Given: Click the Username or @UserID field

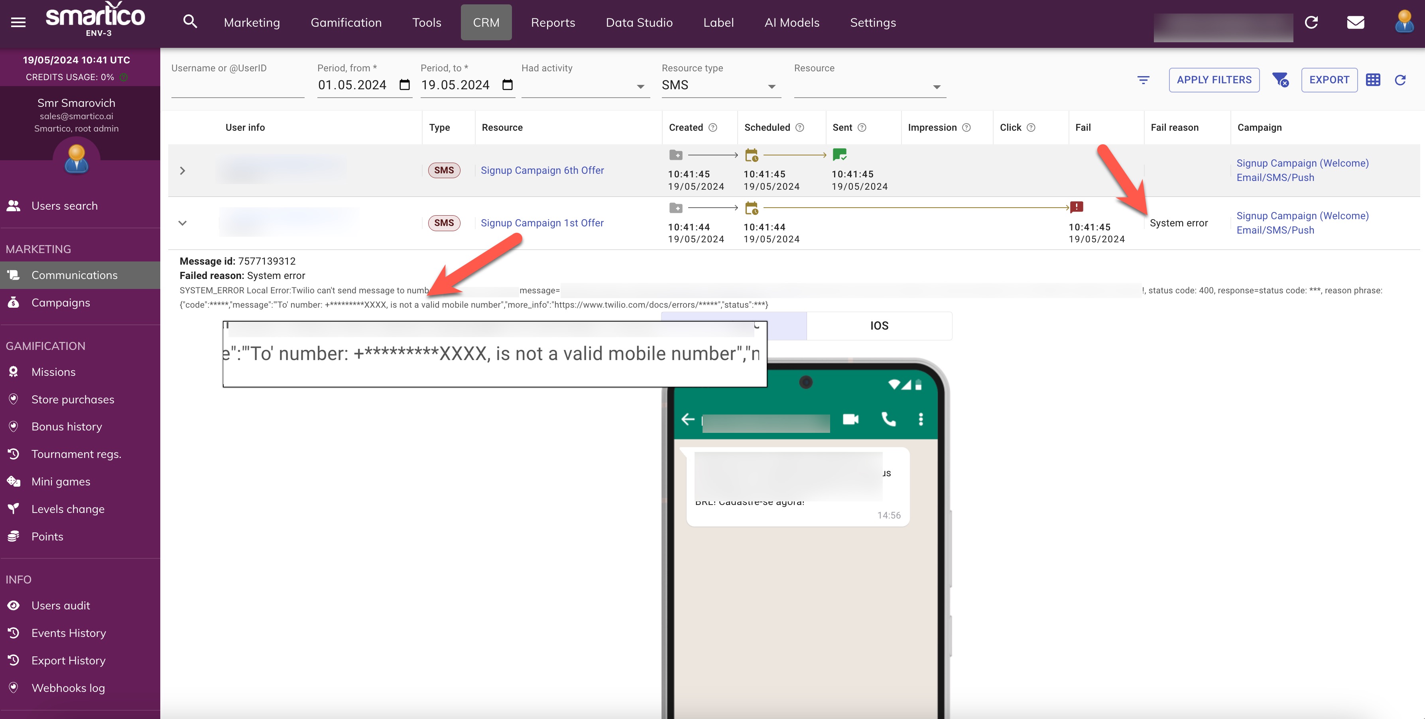Looking at the screenshot, I should tap(237, 86).
